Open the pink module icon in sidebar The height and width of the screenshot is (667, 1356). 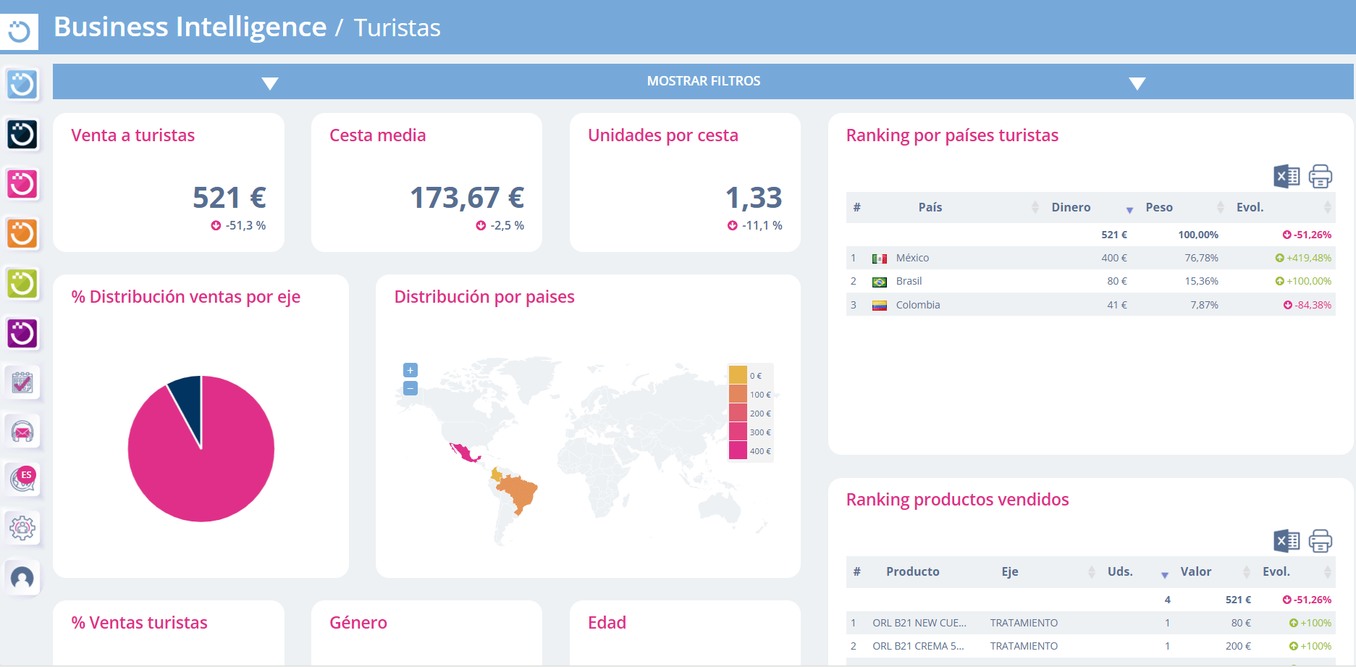tap(22, 184)
